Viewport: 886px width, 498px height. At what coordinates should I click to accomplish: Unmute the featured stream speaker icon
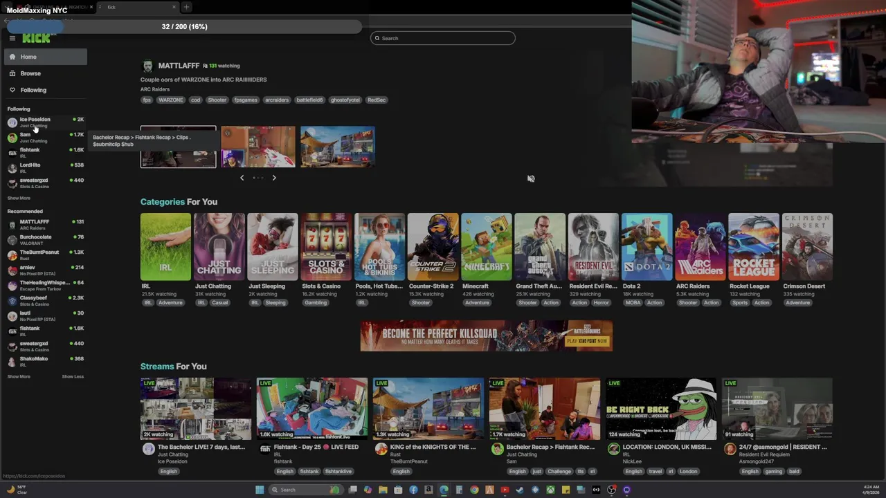point(531,178)
